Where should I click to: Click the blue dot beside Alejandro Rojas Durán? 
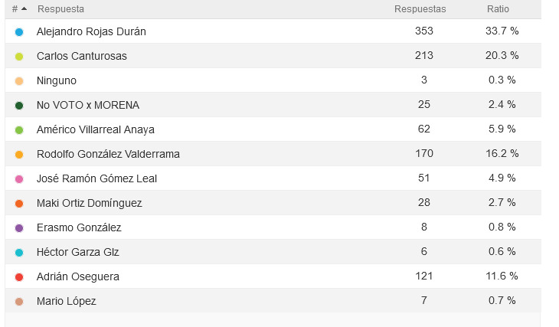(x=19, y=31)
